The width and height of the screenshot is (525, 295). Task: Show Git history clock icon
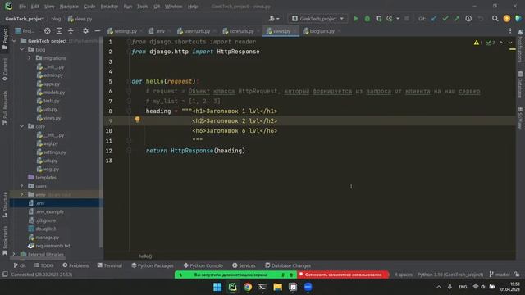point(468,19)
